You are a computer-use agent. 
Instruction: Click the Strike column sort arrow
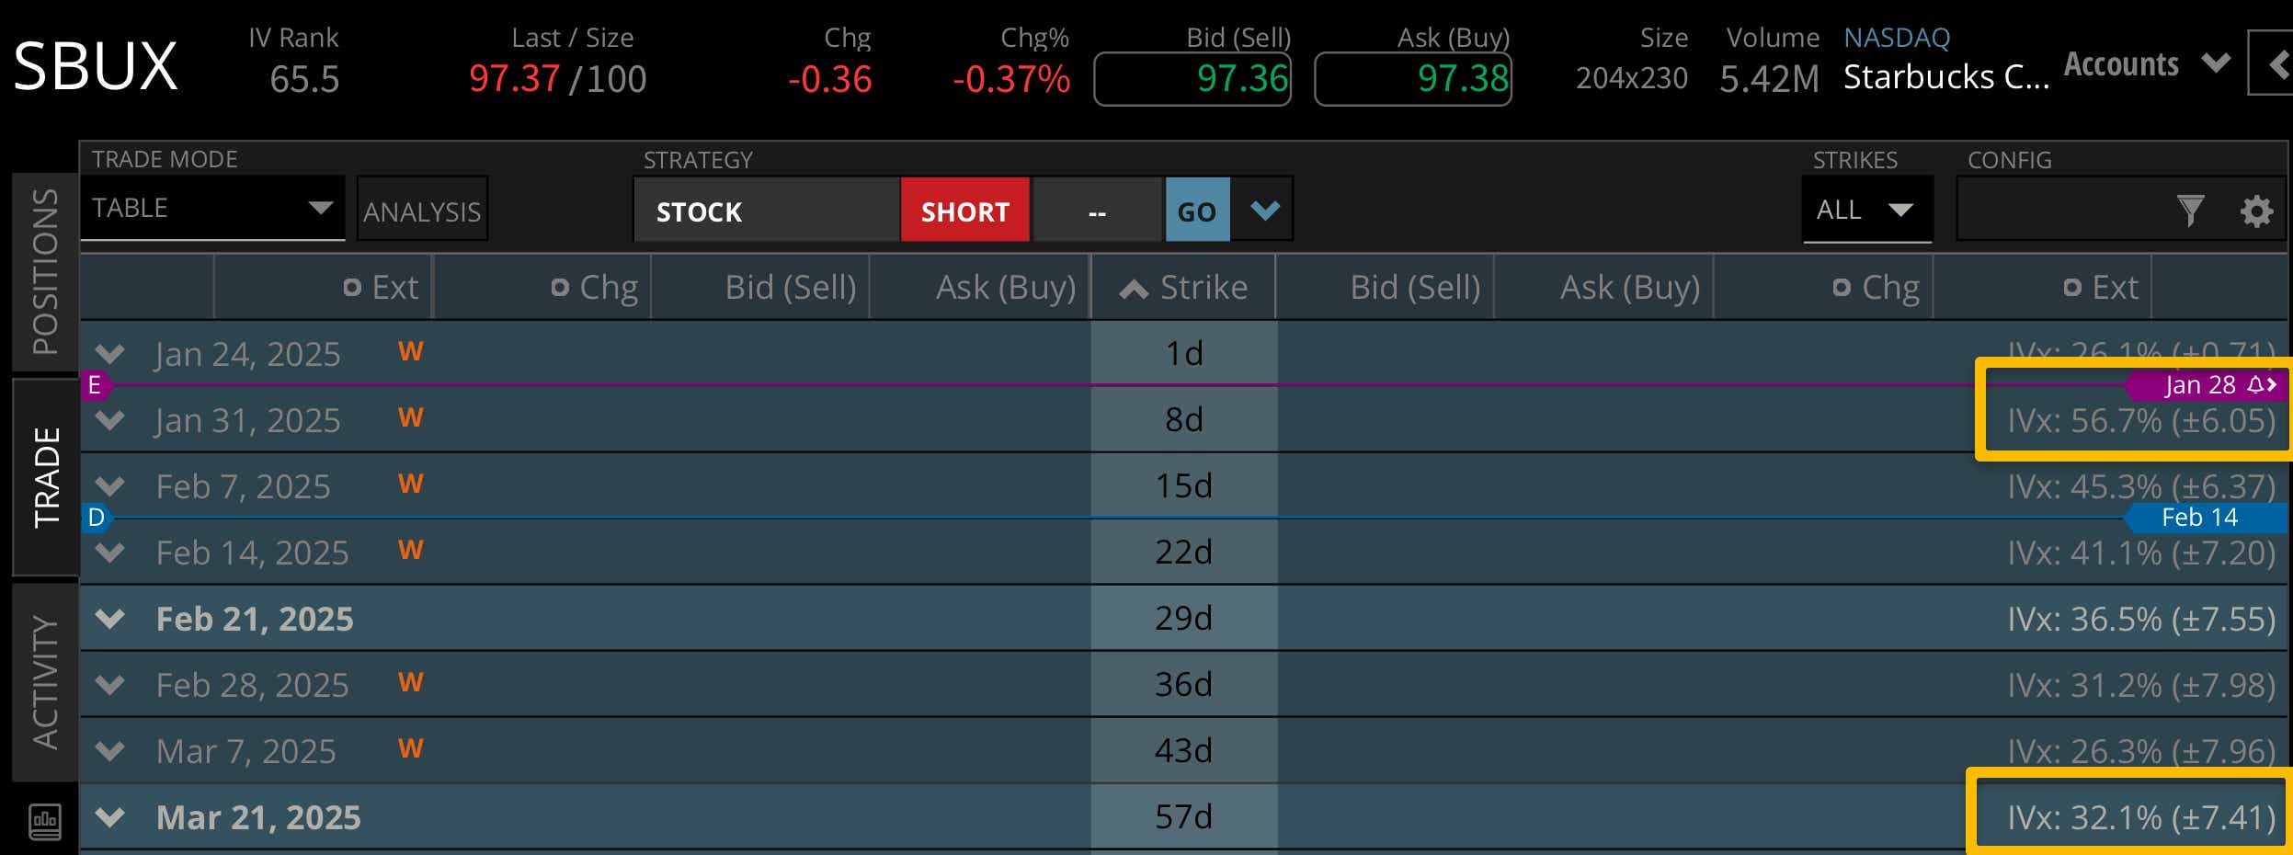coord(1135,286)
